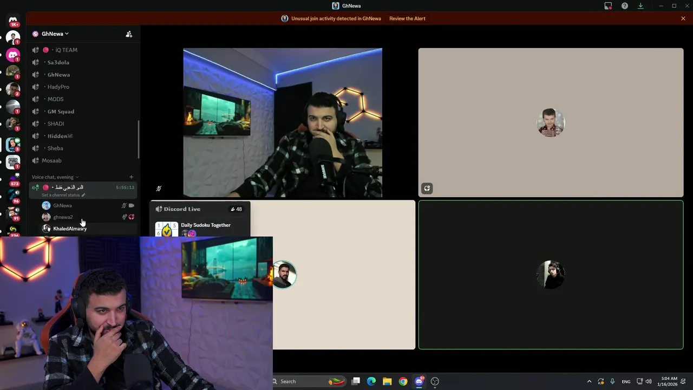Viewport: 693px width, 390px height.
Task: Click the ENG language indicator
Action: [626, 381]
